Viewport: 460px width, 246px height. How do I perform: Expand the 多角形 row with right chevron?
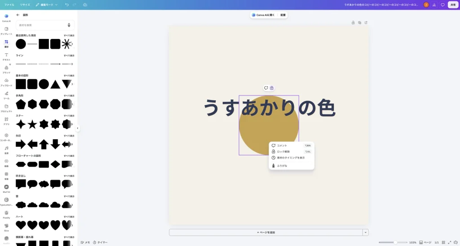tap(72, 104)
